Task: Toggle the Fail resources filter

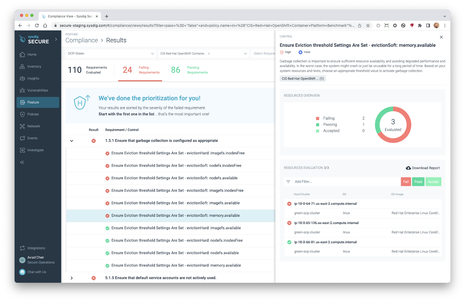Action: 406,182
